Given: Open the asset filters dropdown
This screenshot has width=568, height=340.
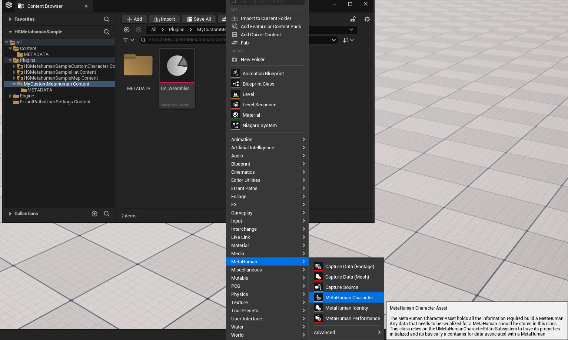Looking at the screenshot, I should click(129, 40).
